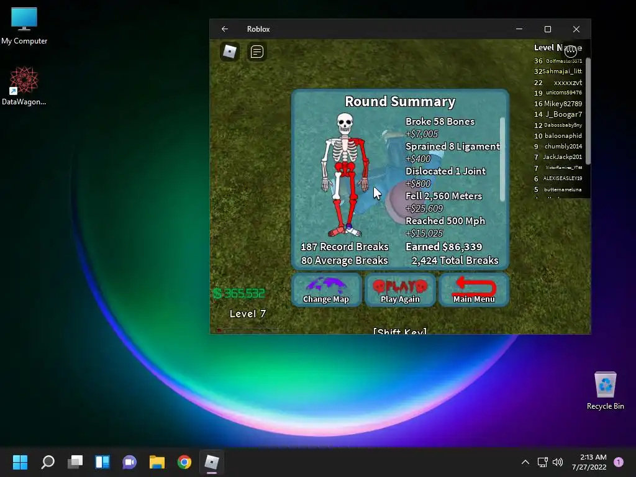Open volume tray icon
This screenshot has height=477, width=636.
558,462
